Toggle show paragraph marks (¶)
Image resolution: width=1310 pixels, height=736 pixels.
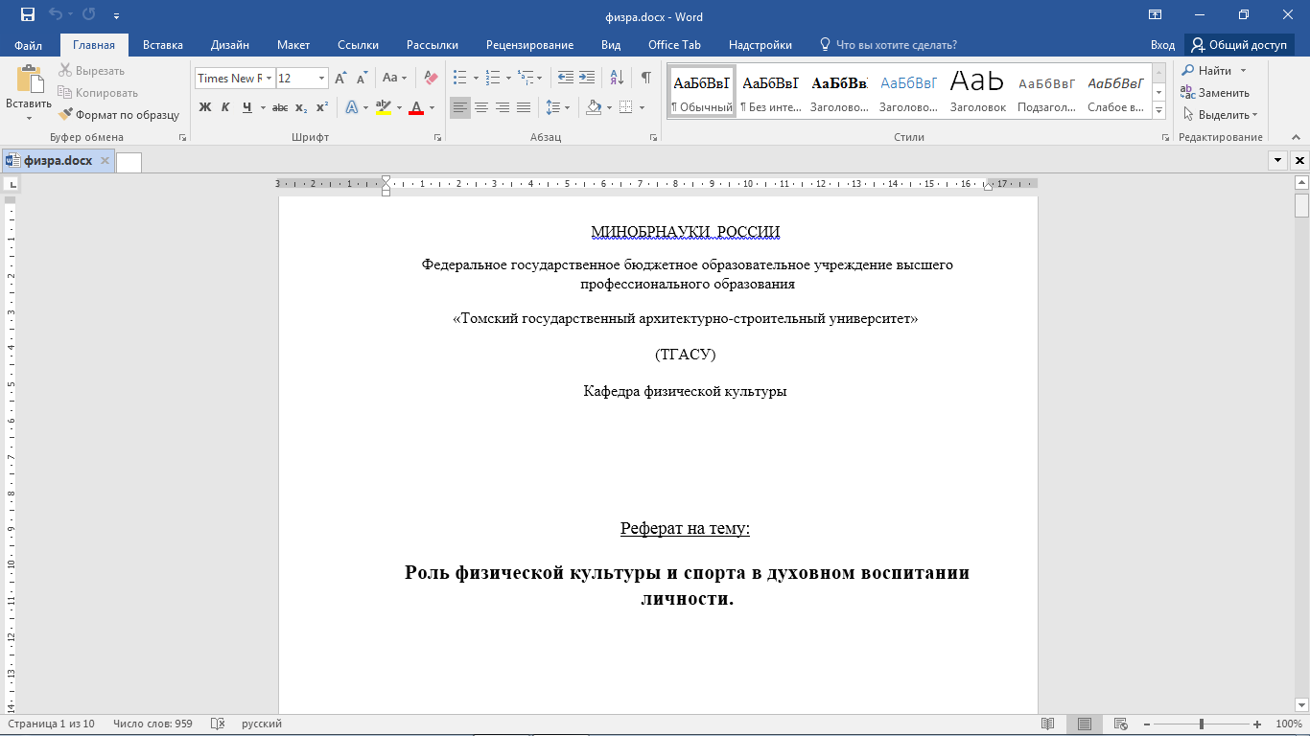[645, 79]
